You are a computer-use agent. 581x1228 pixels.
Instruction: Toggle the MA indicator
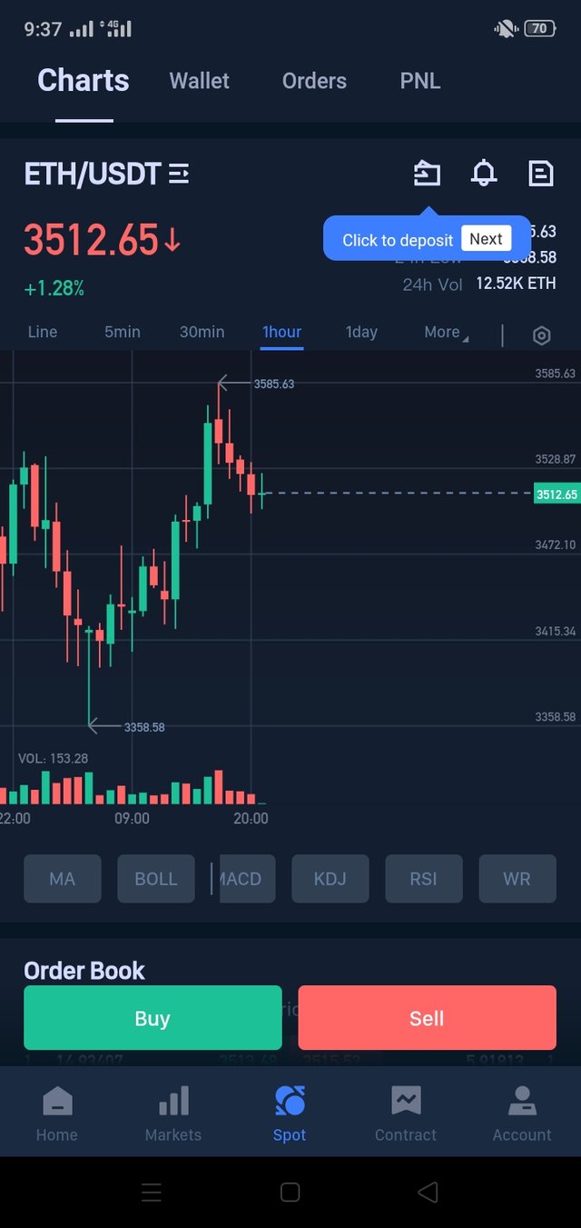tap(63, 879)
